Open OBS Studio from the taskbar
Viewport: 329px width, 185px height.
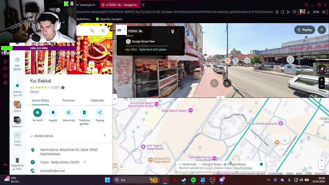tap(212, 180)
